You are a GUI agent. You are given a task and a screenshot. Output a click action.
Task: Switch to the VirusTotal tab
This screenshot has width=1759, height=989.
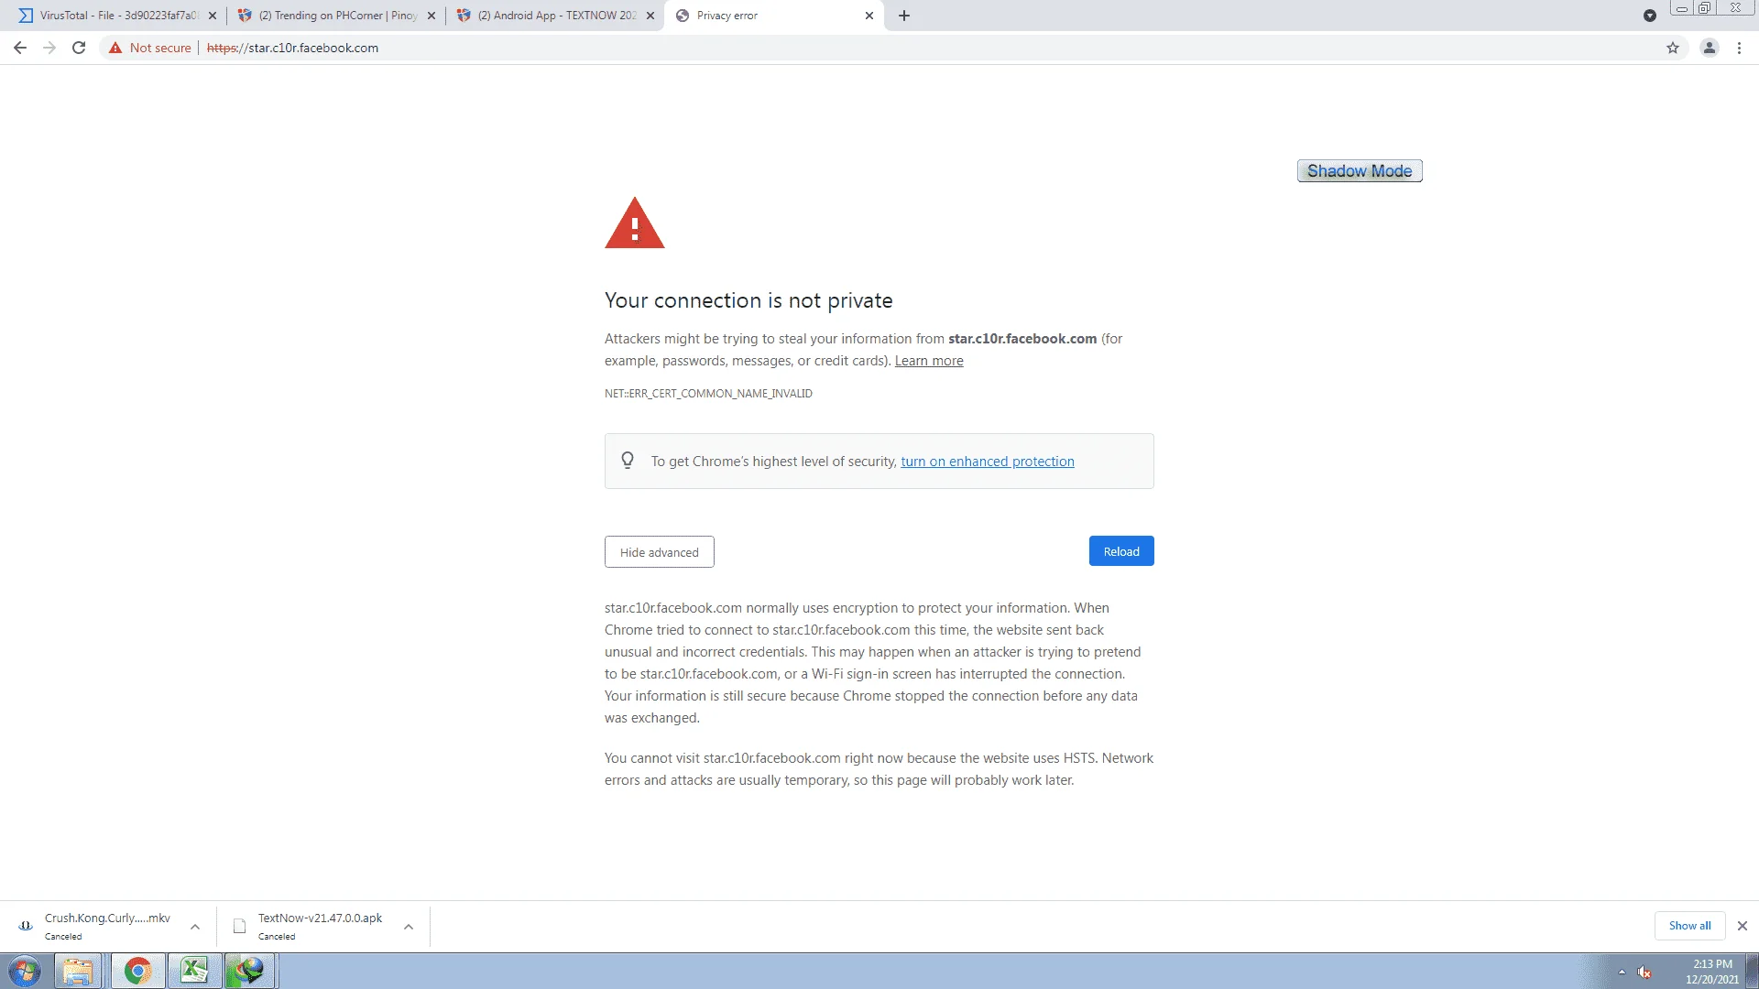point(116,16)
